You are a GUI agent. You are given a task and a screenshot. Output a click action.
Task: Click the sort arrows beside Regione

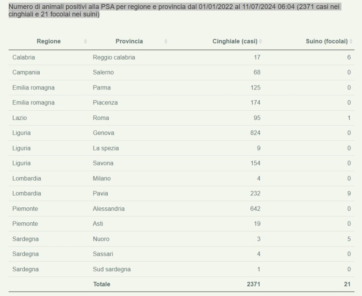pyautogui.click(x=85, y=41)
